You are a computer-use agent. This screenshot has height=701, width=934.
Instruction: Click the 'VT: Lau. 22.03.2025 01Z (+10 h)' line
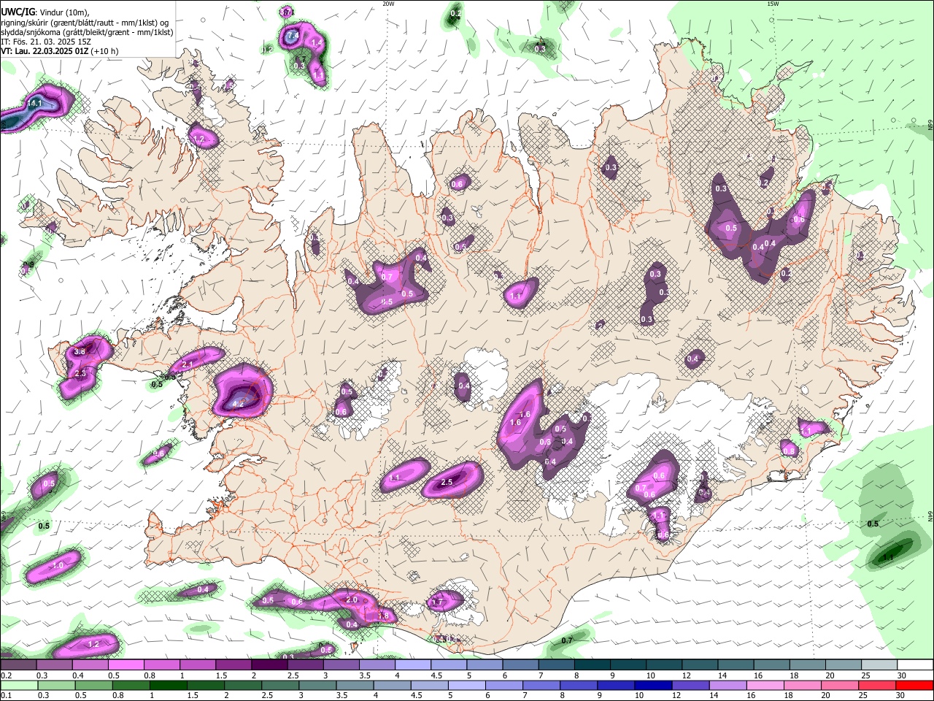pos(60,51)
